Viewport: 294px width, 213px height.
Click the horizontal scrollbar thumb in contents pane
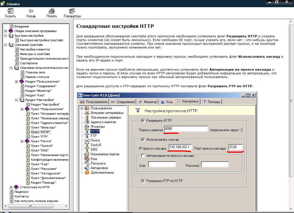pos(30,206)
